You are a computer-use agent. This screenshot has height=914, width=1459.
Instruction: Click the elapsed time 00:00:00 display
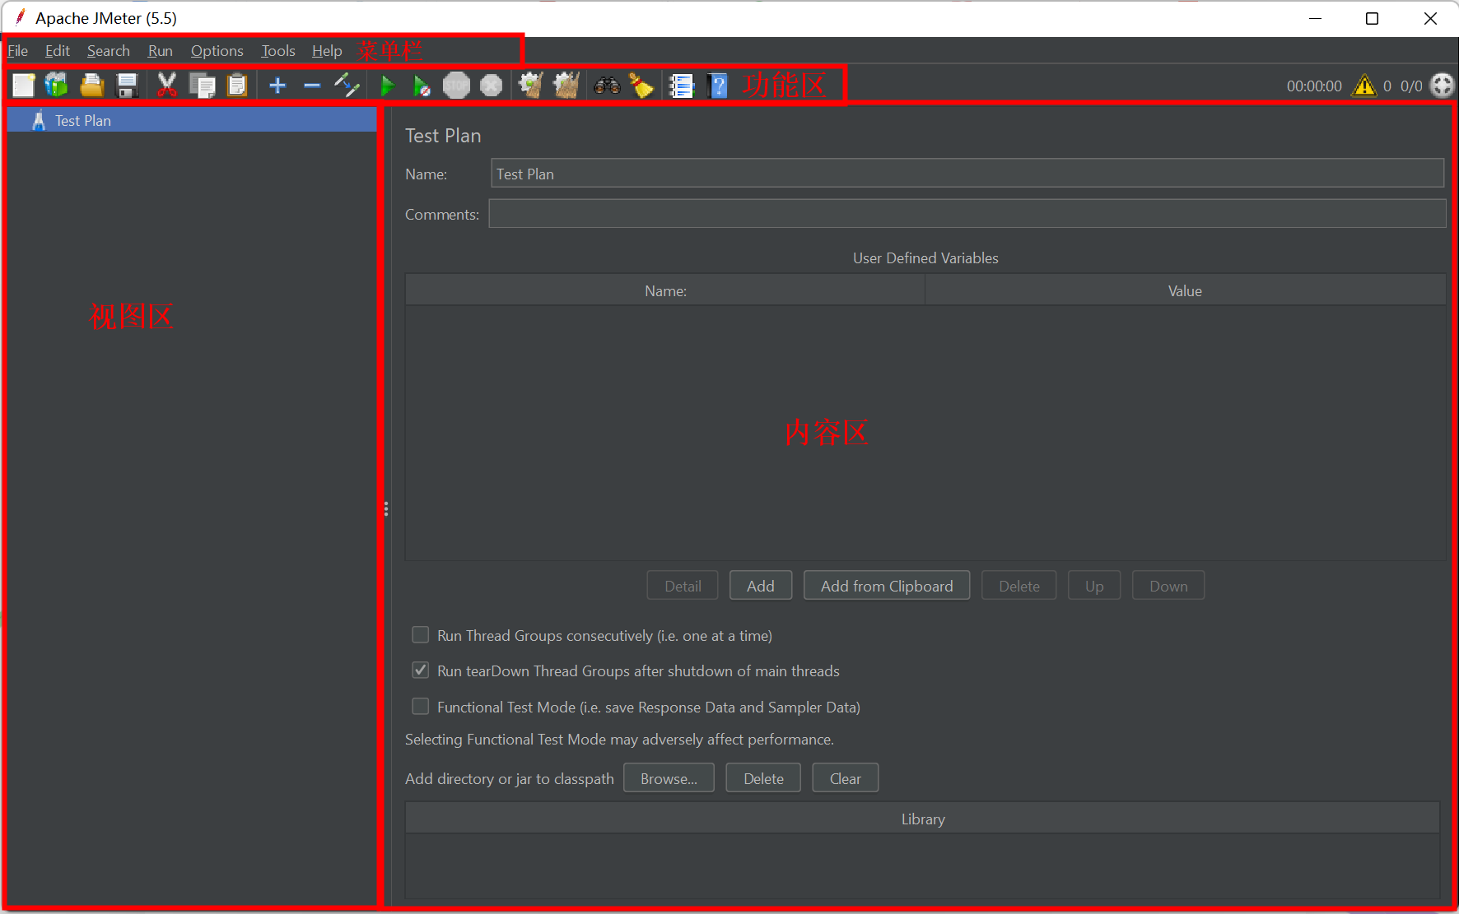point(1314,86)
